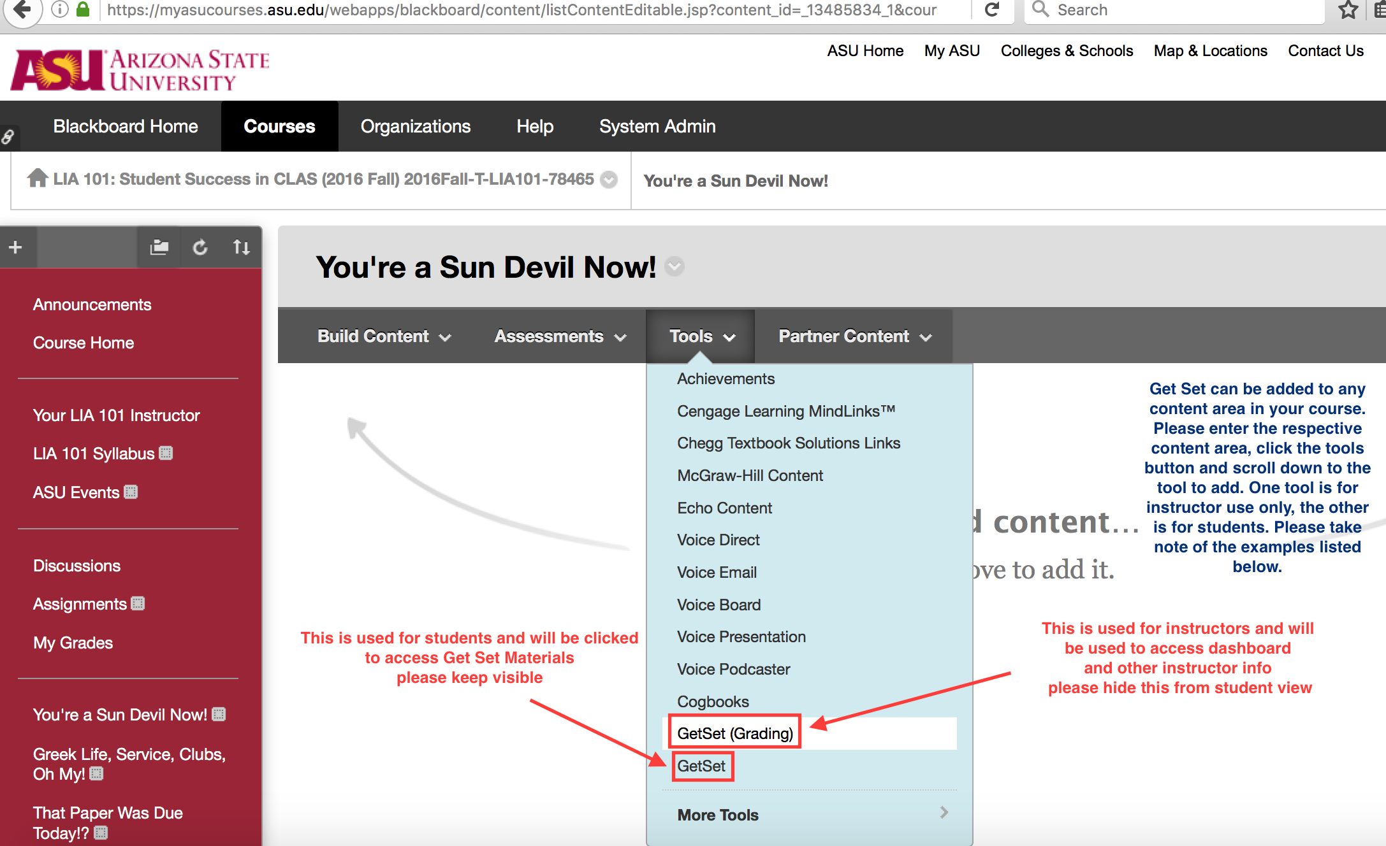Click the search magnifier icon

point(1040,9)
